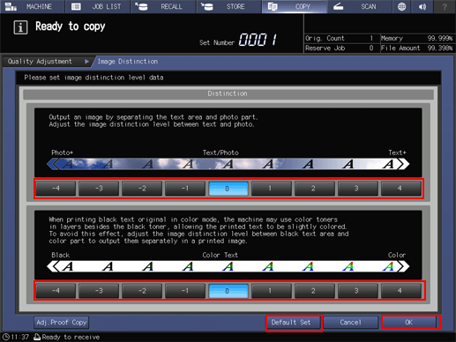
Task: Select level -2 for the Black/Color Text distinction
Action: [x=142, y=291]
